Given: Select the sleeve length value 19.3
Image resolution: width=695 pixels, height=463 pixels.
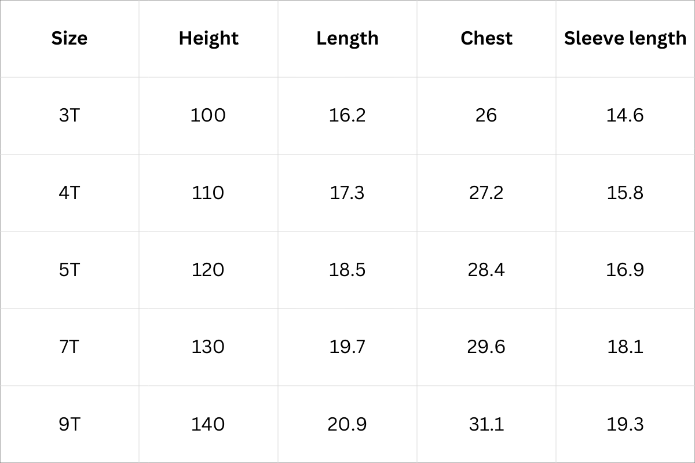Looking at the screenshot, I should (x=625, y=424).
